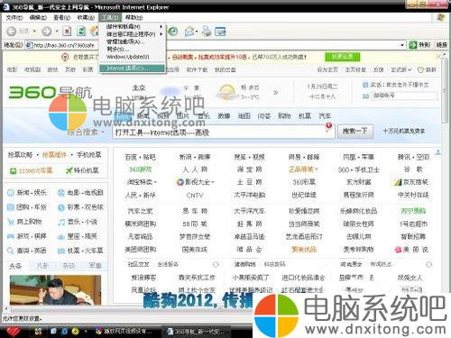Expand the 综合搜索 search type dropdown

coord(103,132)
